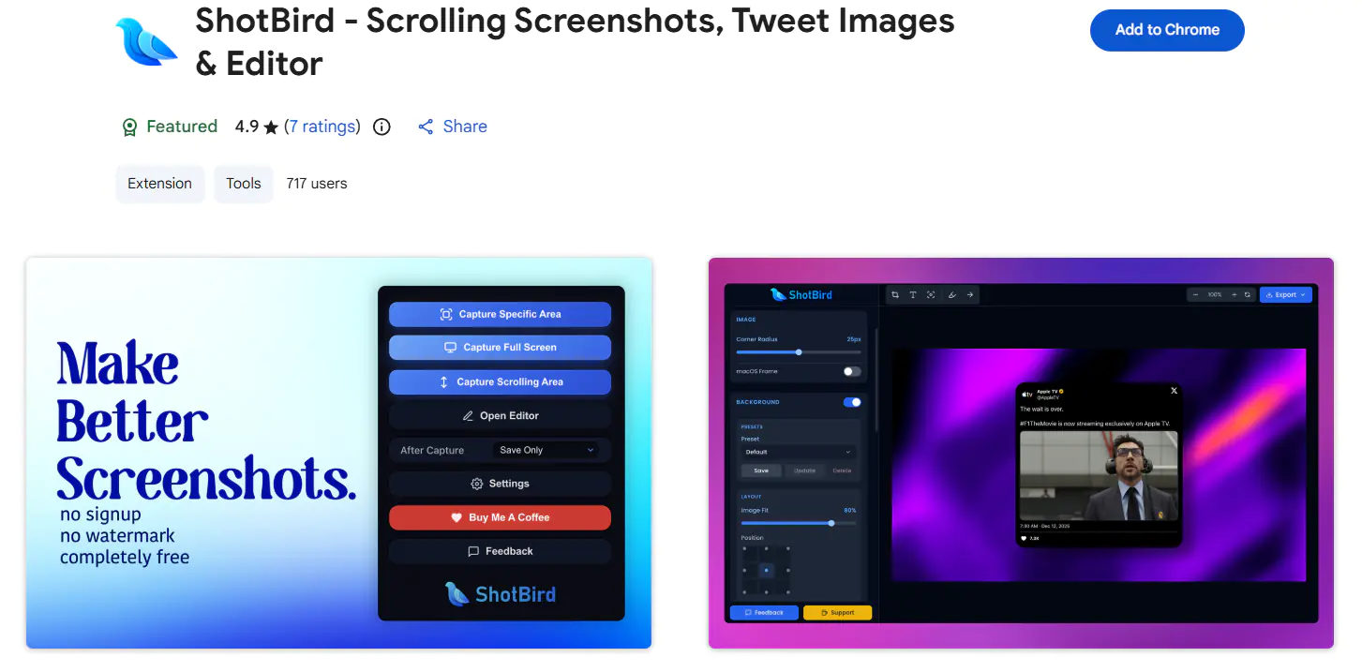
Task: Disable the Background toggle switch
Action: tap(852, 402)
